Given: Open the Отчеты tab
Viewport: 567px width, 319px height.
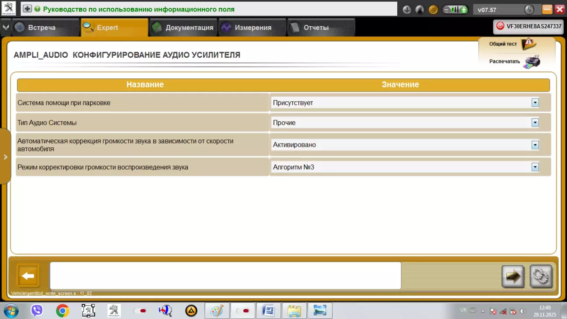Looking at the screenshot, I should click(x=315, y=28).
